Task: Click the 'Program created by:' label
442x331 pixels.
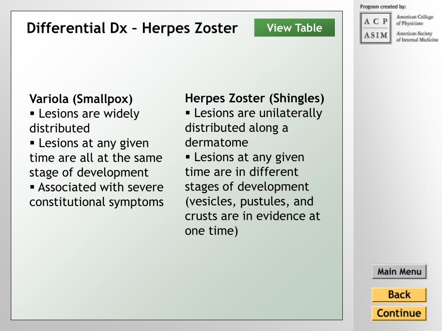Action: (383, 7)
